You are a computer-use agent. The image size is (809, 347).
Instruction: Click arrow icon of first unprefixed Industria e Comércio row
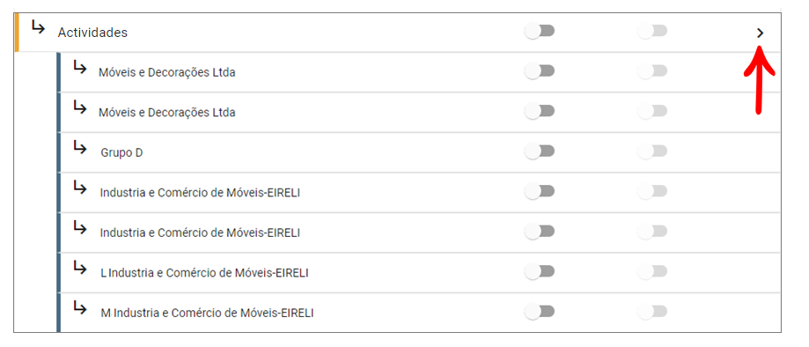coord(79,187)
